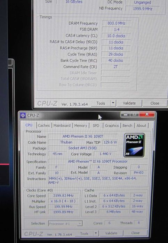
Task: Minimize the lower CPU-Z window
Action: (x=125, y=114)
